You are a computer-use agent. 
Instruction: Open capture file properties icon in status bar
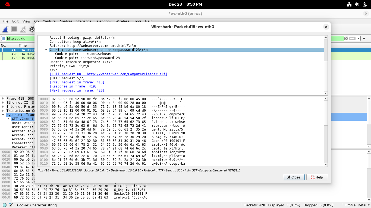(11, 205)
